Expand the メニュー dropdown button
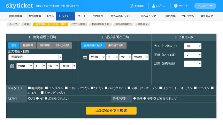 click(x=205, y=6)
